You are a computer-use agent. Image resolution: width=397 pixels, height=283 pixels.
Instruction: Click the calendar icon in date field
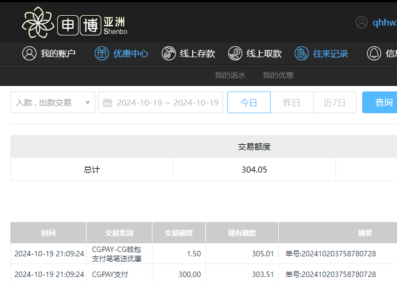[x=108, y=102]
